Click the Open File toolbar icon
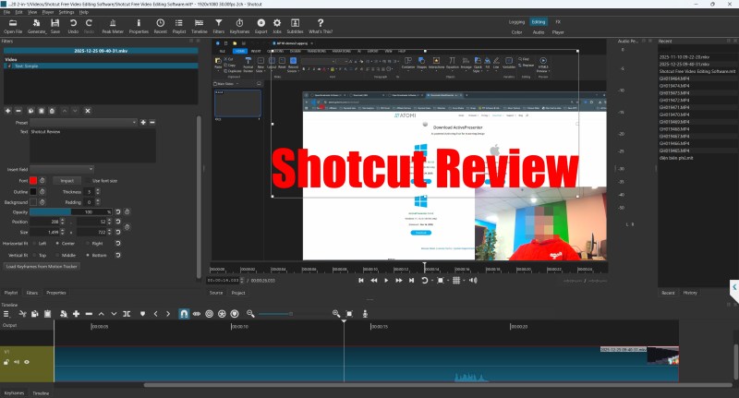Screen dimensions: 739x398 click(x=13, y=25)
